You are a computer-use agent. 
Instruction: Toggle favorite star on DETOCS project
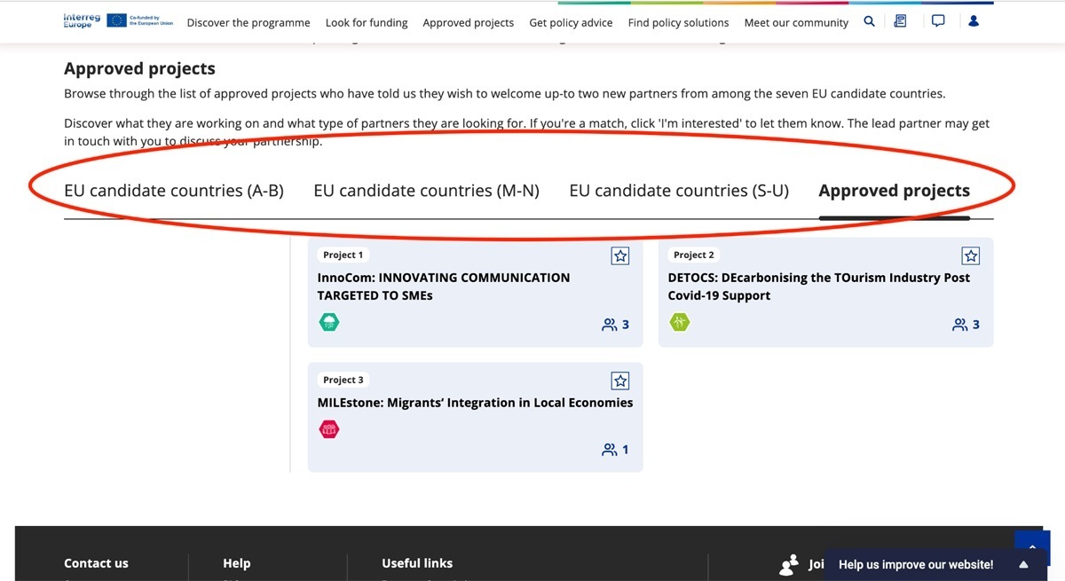click(x=971, y=256)
